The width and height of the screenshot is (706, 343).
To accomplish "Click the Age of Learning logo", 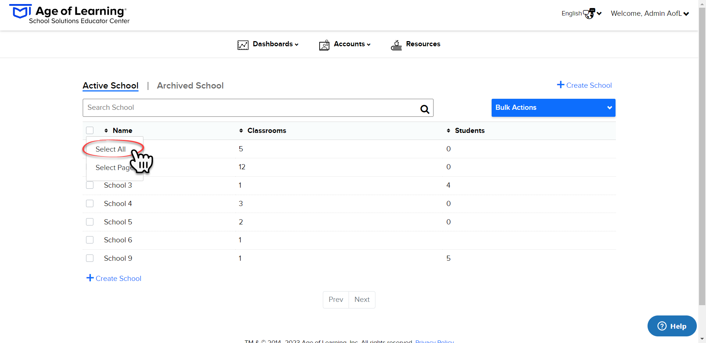I will pyautogui.click(x=69, y=14).
